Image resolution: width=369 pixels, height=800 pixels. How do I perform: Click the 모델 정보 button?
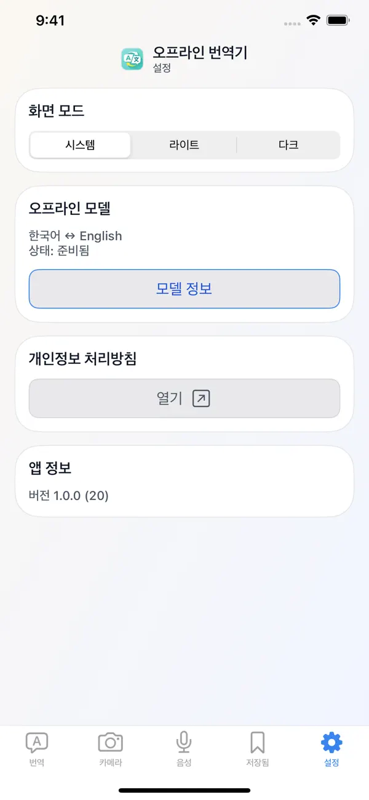click(x=184, y=289)
